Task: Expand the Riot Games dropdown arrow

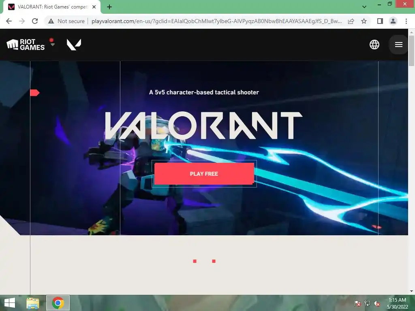Action: click(52, 45)
